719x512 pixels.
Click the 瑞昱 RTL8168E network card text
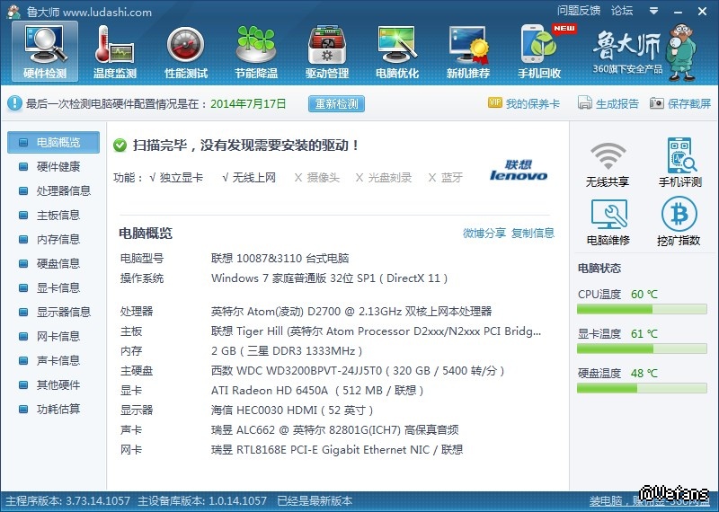click(337, 450)
